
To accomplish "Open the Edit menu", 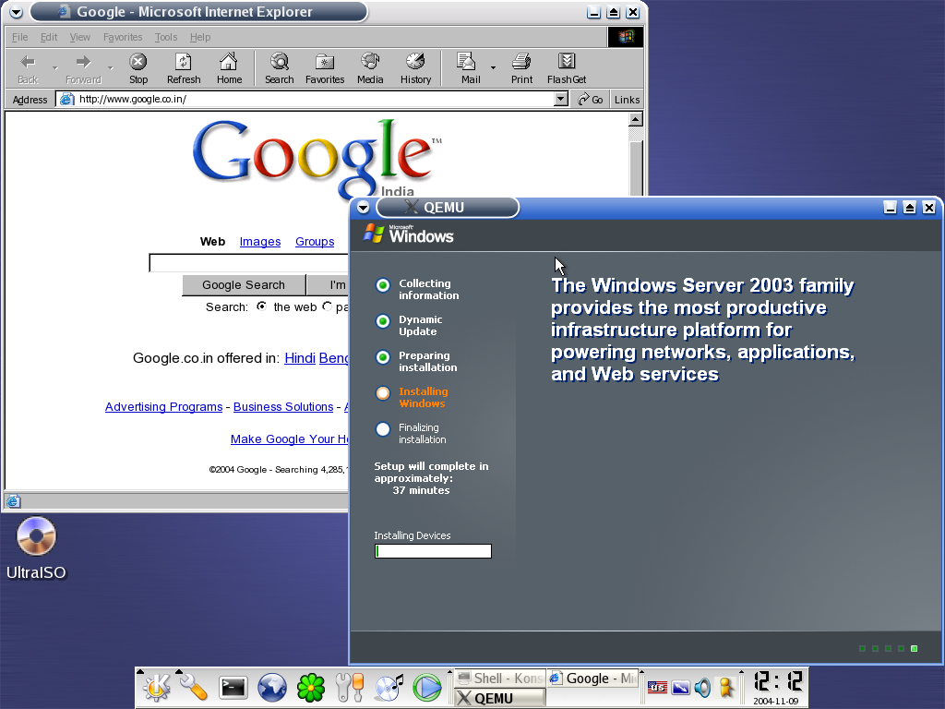I will click(49, 37).
